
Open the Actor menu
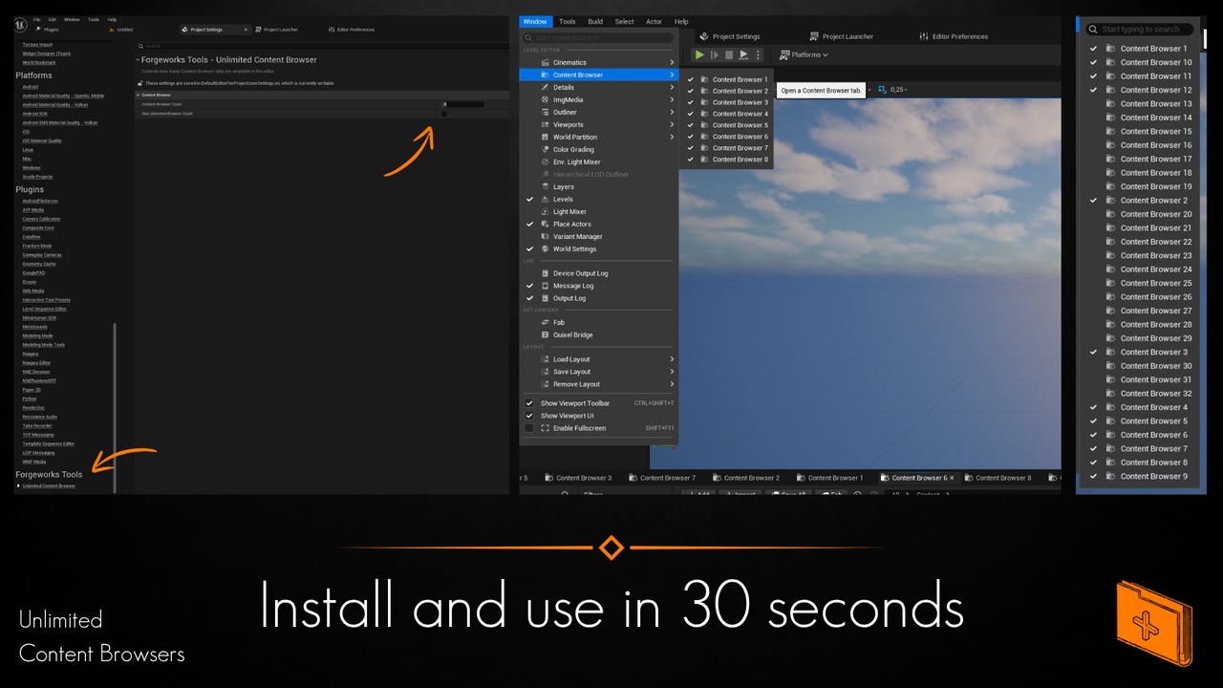(654, 21)
